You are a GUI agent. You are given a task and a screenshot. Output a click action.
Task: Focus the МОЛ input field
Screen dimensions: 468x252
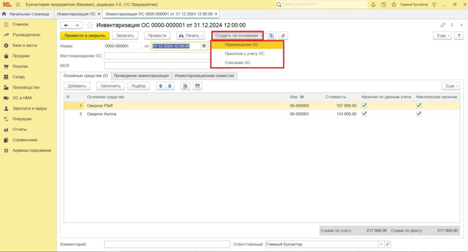(157, 66)
